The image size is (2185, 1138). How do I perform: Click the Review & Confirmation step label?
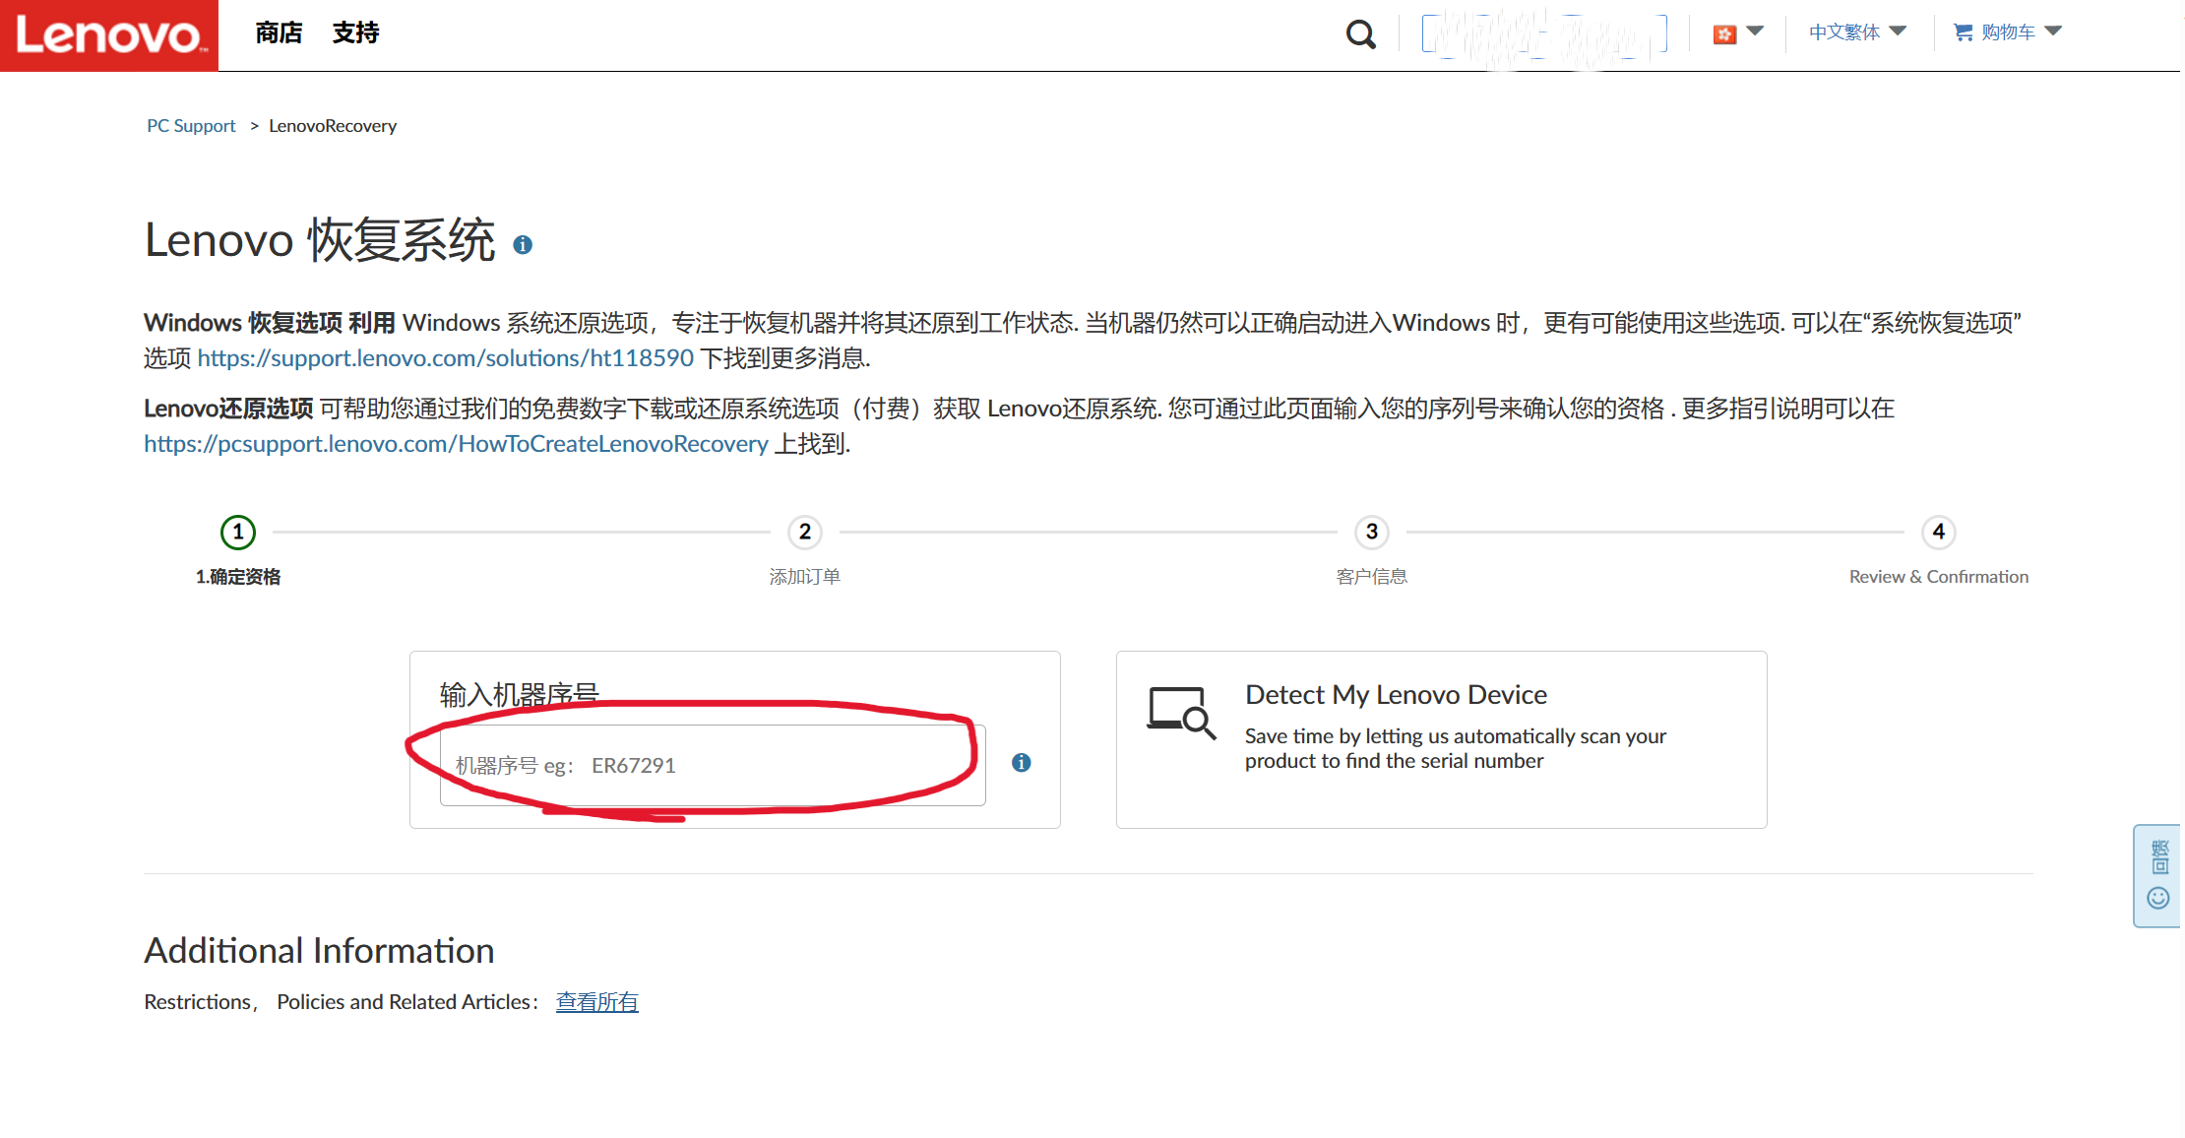(1939, 577)
